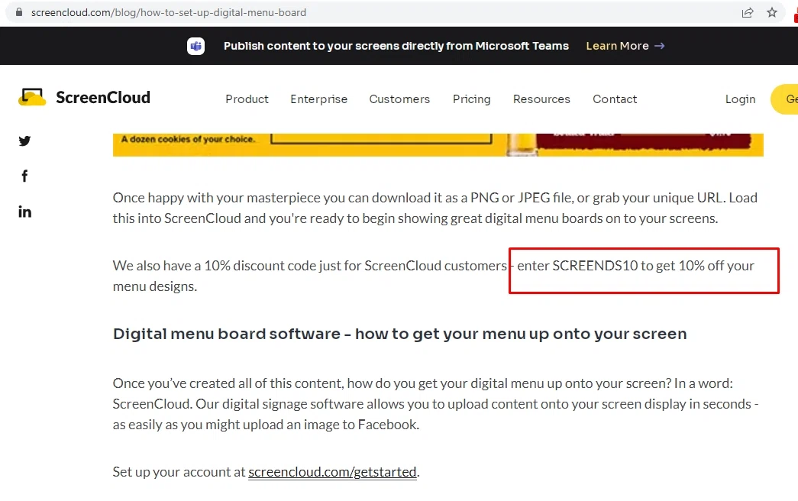
Task: Click the text 'enter SCREENDS10 to get 10% off'
Action: click(621, 266)
